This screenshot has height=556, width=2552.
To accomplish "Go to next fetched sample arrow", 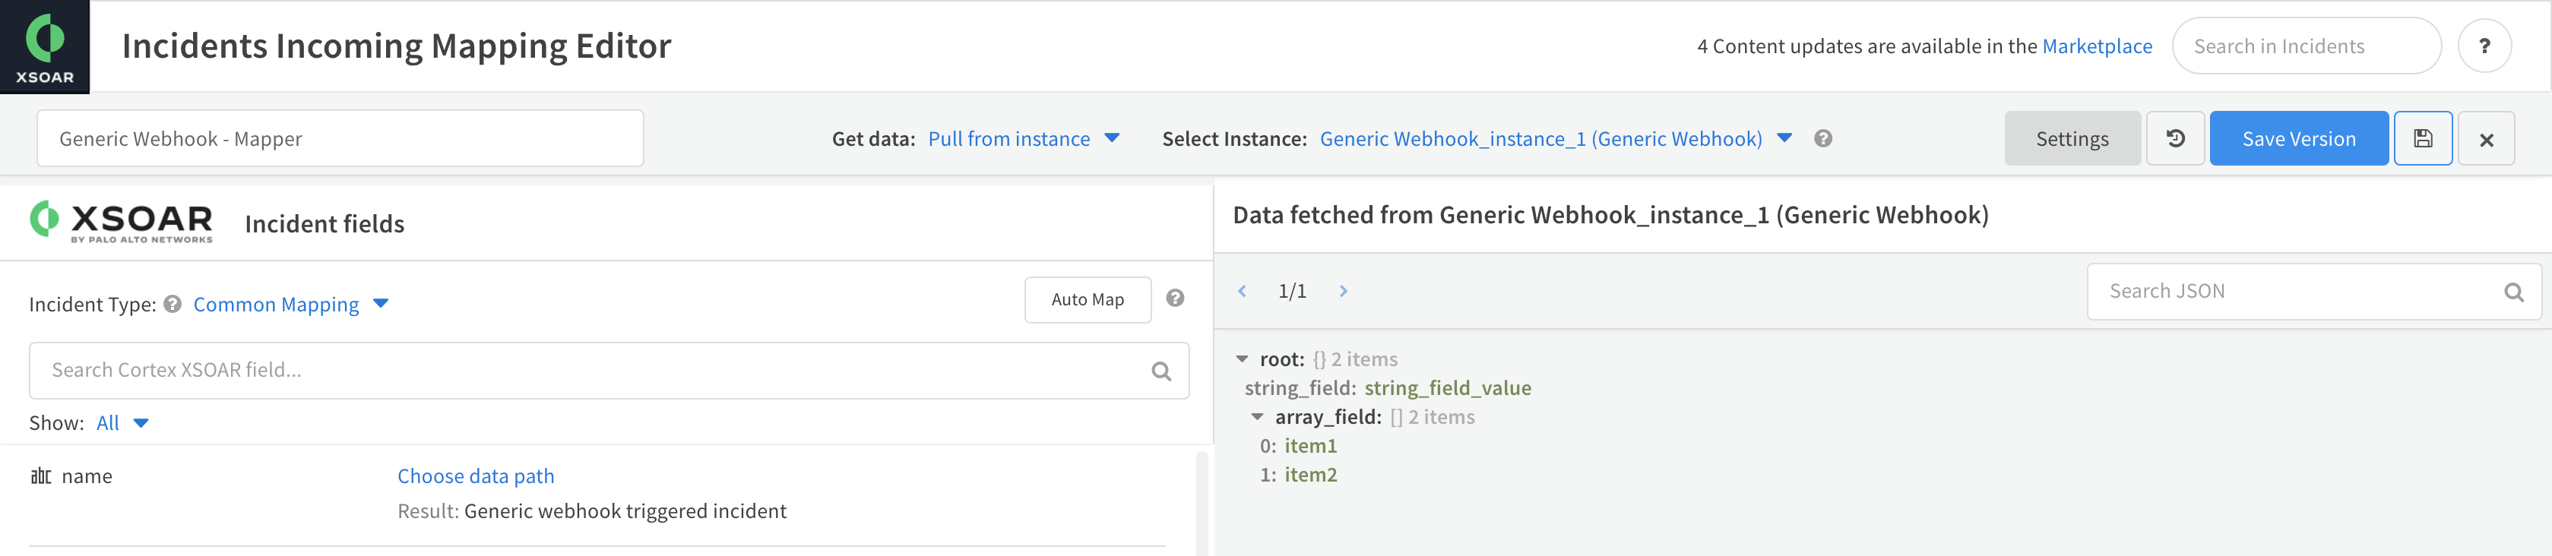I will (x=1344, y=291).
